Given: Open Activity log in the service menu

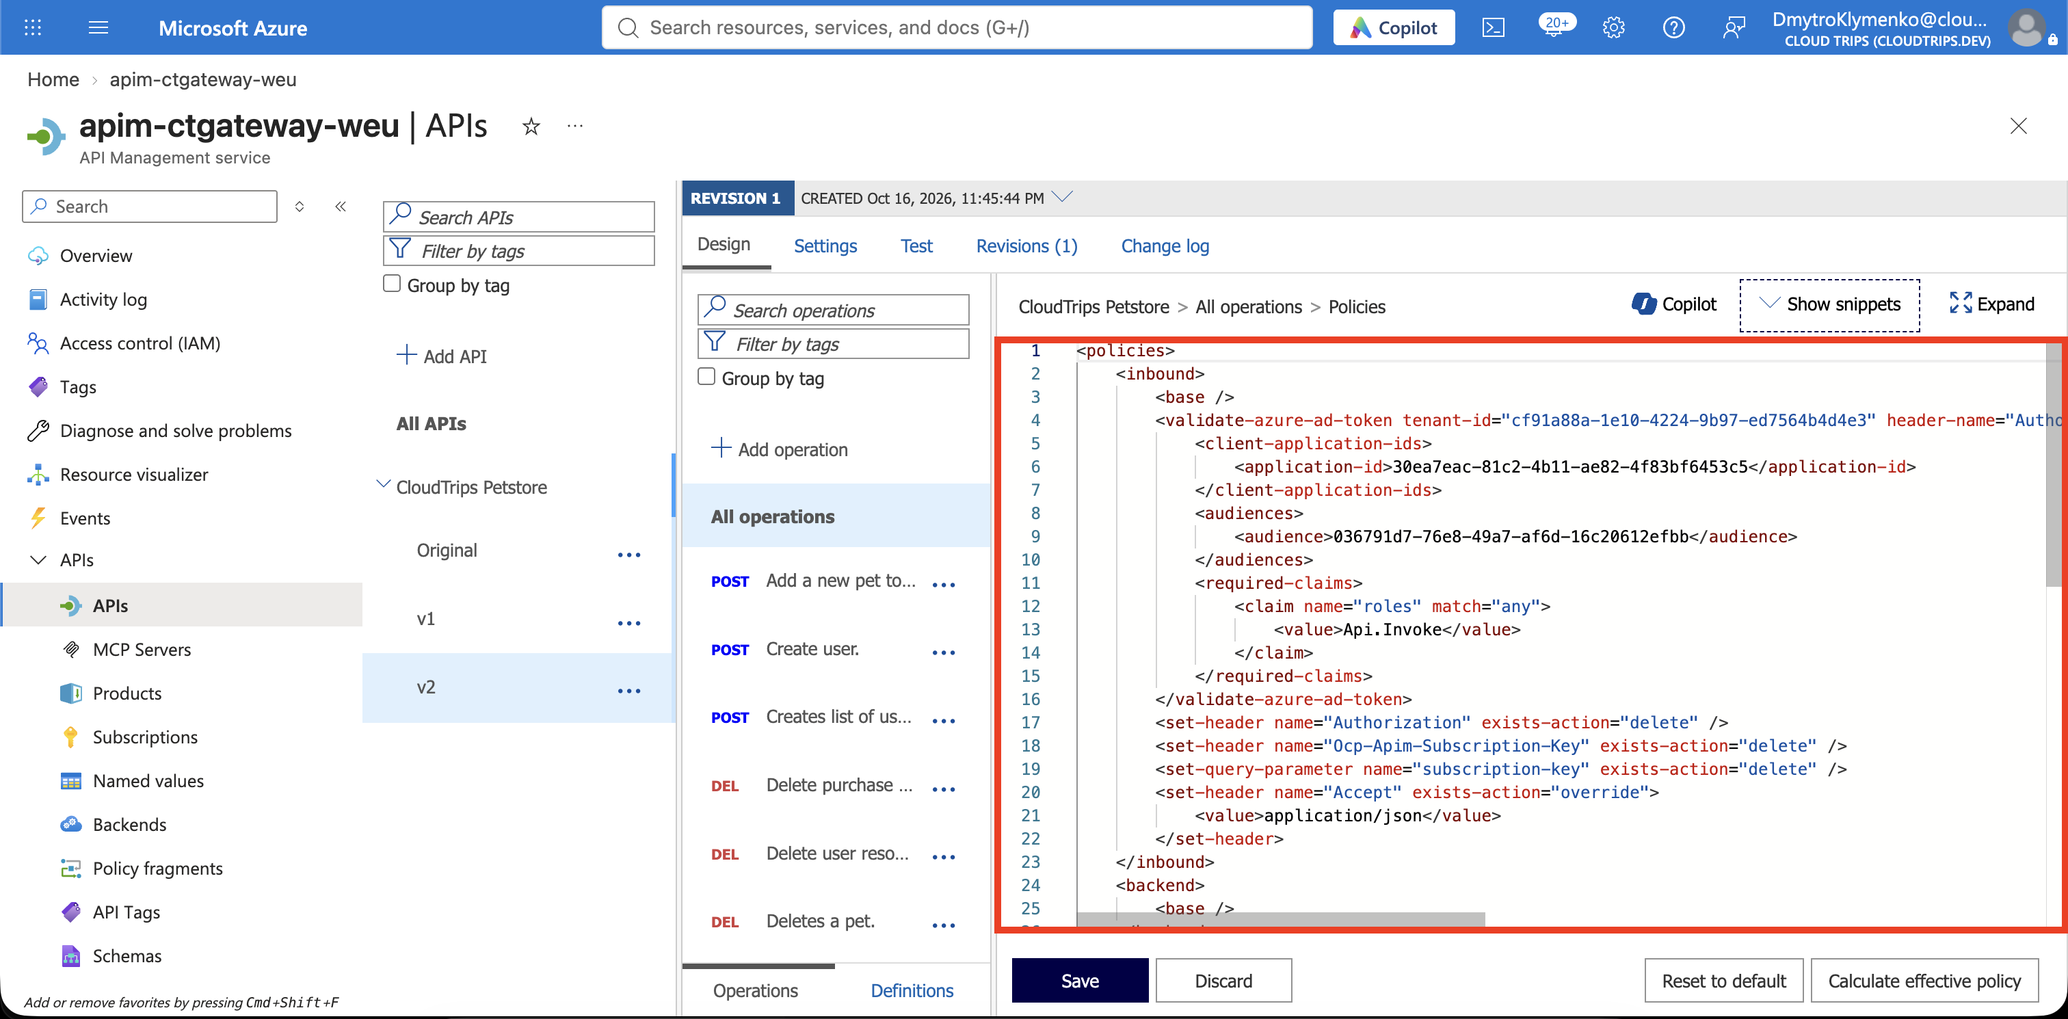Looking at the screenshot, I should tap(103, 299).
